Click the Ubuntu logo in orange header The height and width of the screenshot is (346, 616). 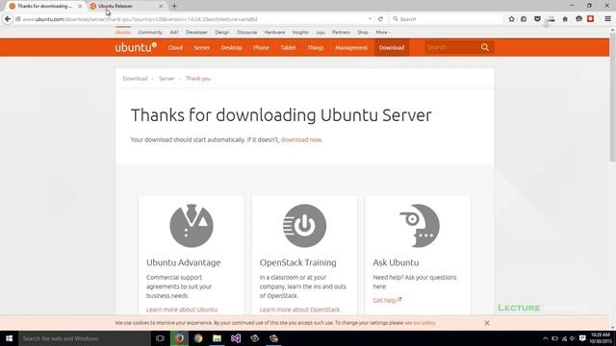click(x=136, y=47)
